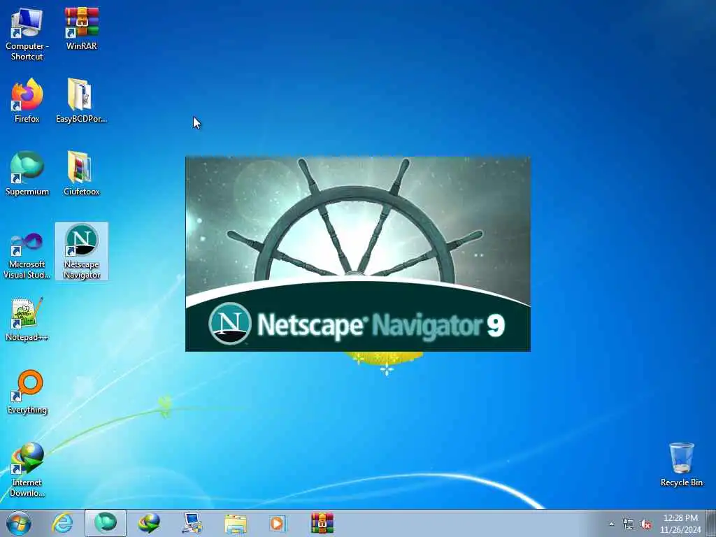Select the Recycle Bin icon
Viewport: 716px width, 537px height.
681,464
